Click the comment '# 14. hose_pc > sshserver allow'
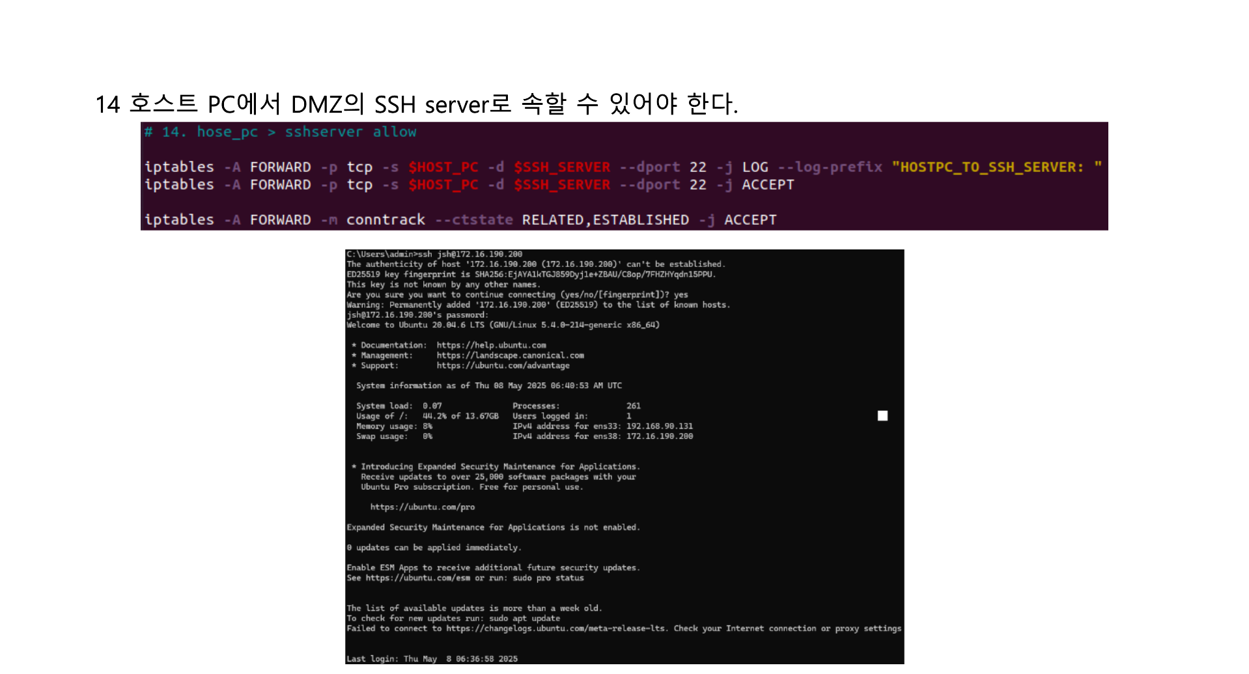 pos(281,132)
